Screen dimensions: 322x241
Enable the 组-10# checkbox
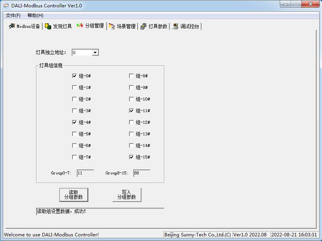click(131, 99)
